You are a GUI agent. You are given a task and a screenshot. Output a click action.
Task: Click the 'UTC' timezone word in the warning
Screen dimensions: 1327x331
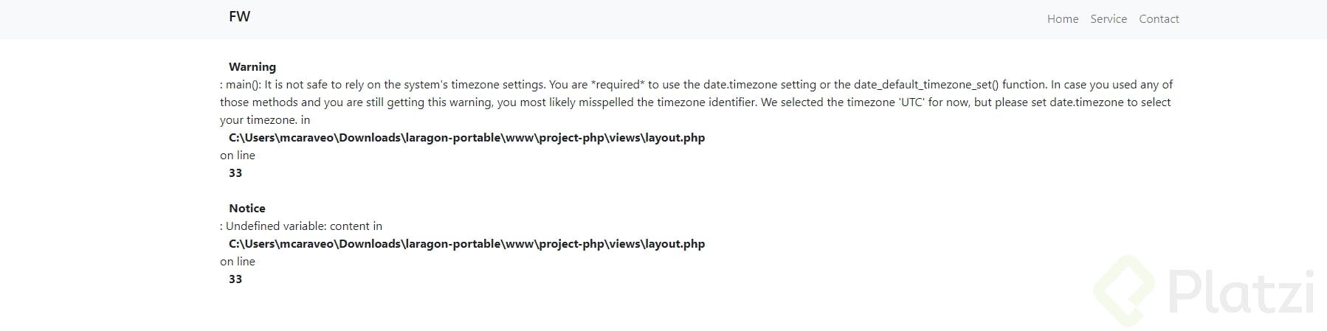[x=911, y=102]
